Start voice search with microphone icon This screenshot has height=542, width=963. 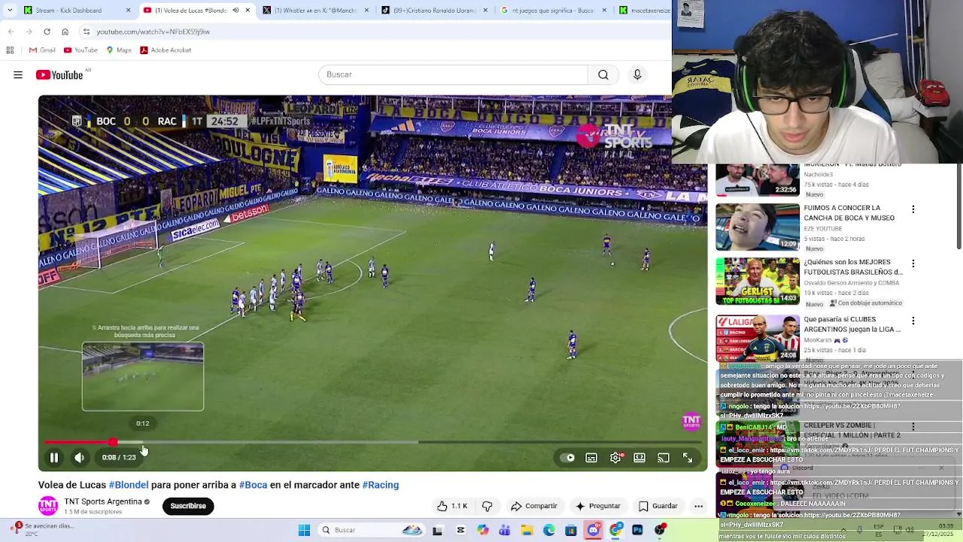point(637,75)
